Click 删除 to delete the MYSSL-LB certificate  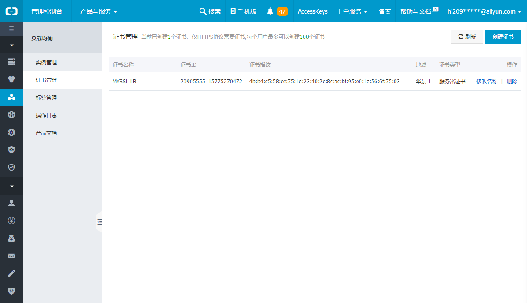(x=511, y=81)
